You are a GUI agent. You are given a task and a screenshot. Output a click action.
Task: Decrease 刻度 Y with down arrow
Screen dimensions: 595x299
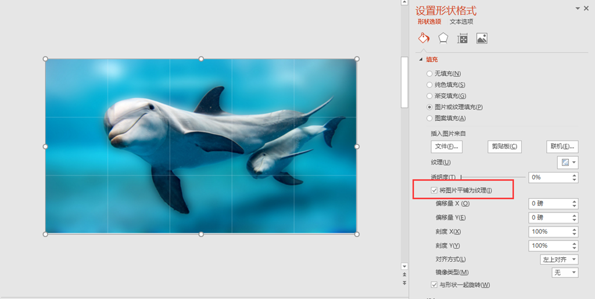[575, 248]
